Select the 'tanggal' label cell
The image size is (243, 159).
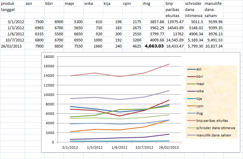point(13,9)
